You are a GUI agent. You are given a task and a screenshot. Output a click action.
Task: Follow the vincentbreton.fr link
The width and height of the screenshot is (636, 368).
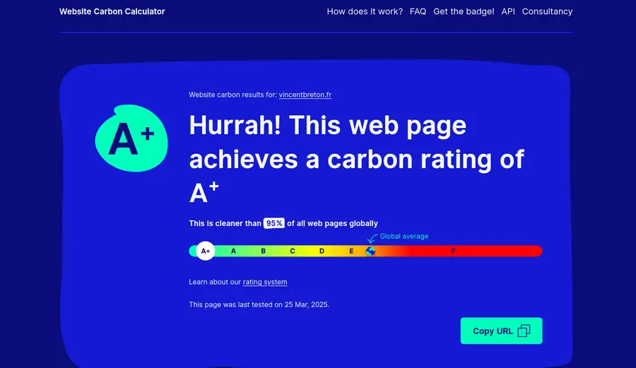(x=305, y=95)
